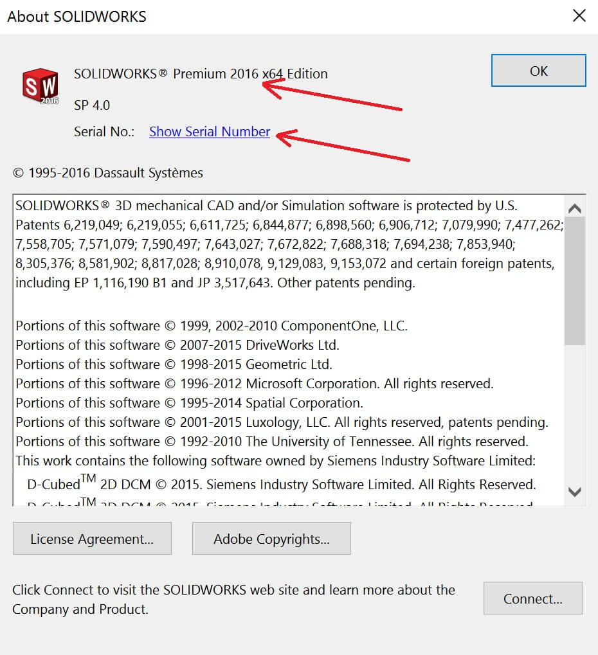Click Connect to visit SOLIDWORKS website

pyautogui.click(x=533, y=598)
